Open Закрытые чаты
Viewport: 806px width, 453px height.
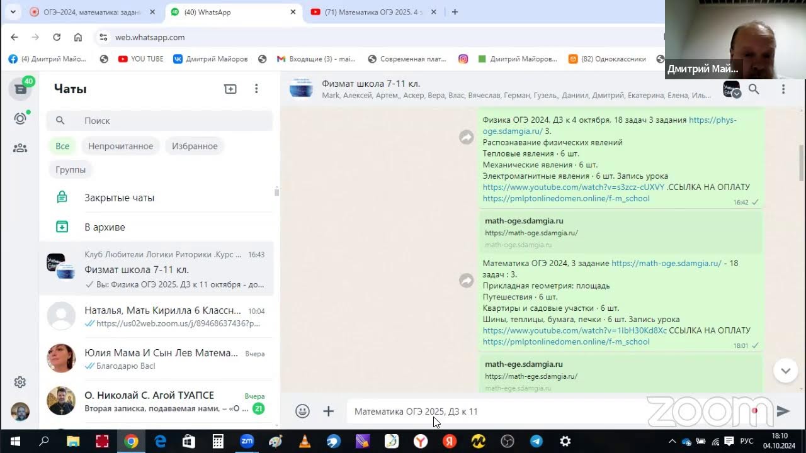pyautogui.click(x=157, y=198)
